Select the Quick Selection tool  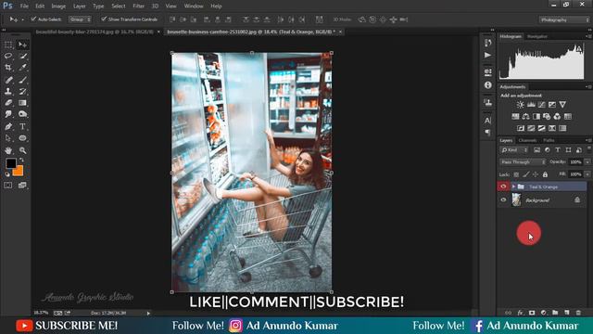(22, 56)
